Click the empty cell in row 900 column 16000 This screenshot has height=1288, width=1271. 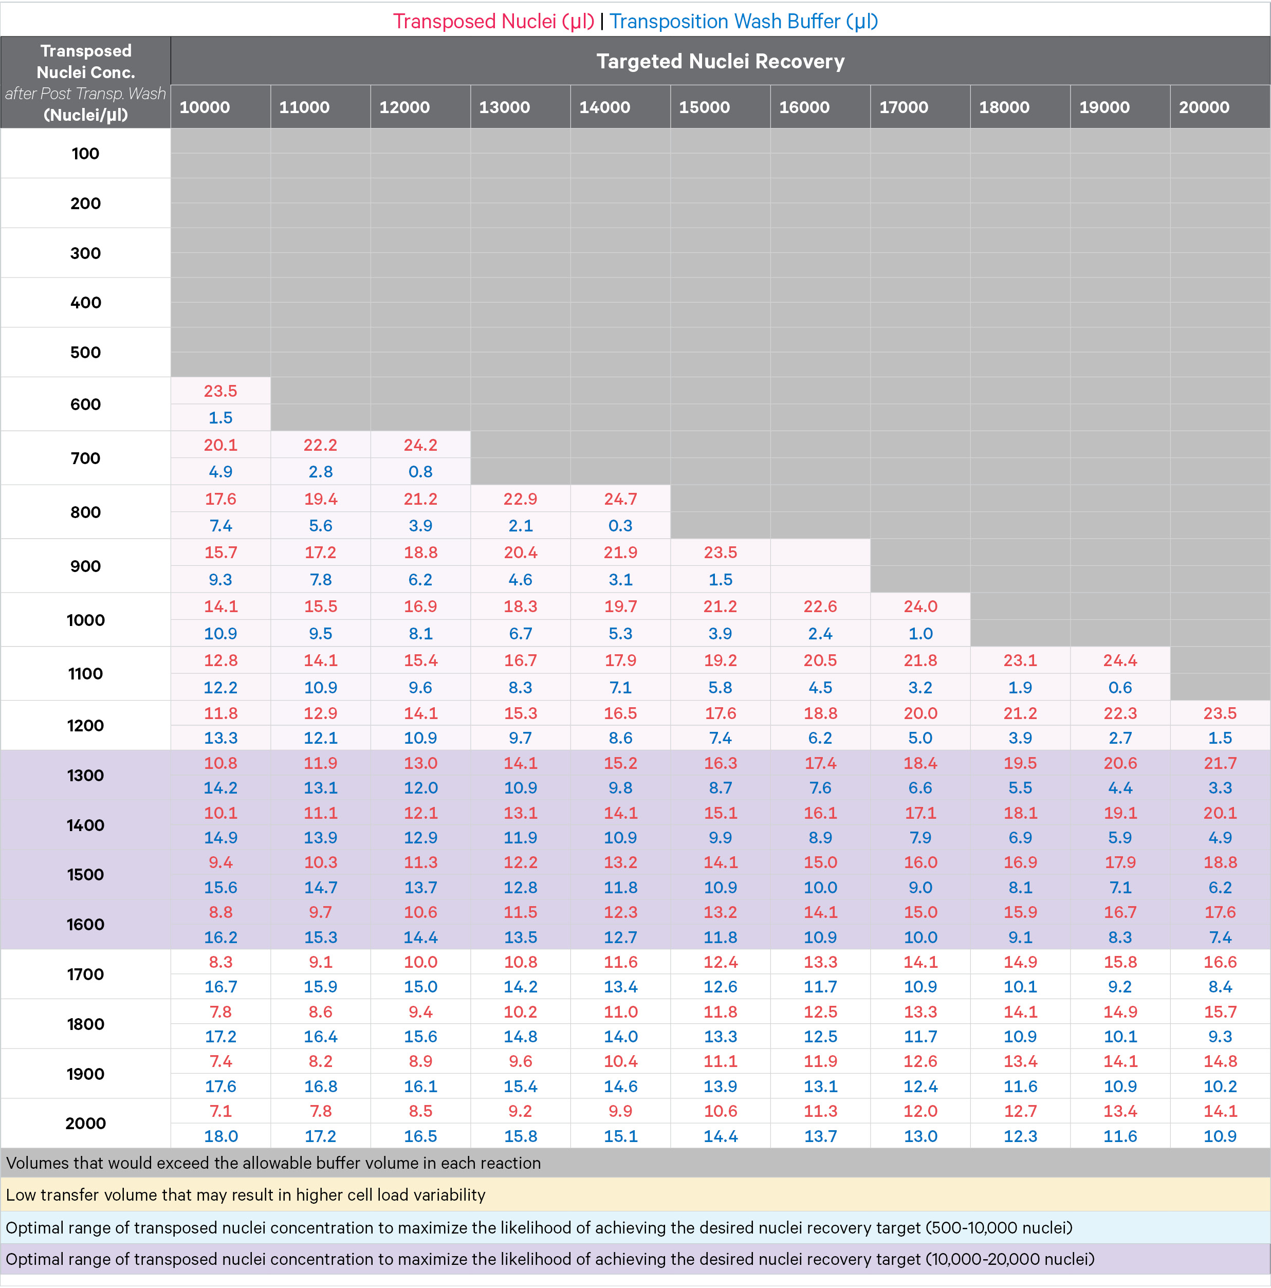point(820,565)
